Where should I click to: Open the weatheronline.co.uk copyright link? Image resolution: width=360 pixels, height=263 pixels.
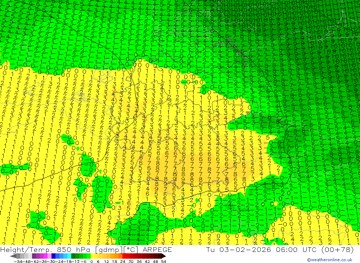[330, 260]
